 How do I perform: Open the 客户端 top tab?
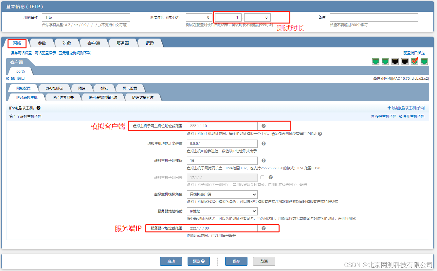click(94, 43)
